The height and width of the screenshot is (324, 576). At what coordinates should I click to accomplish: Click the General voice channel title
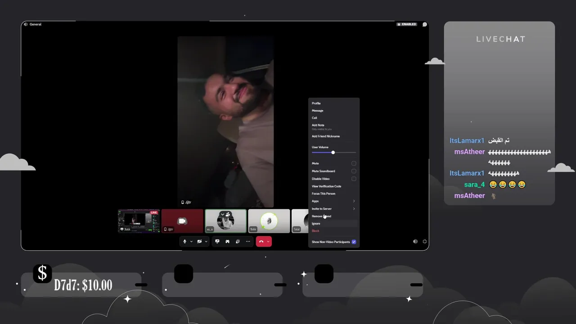point(36,24)
